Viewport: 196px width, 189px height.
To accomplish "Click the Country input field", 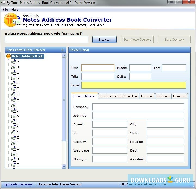I will click(x=110, y=142).
